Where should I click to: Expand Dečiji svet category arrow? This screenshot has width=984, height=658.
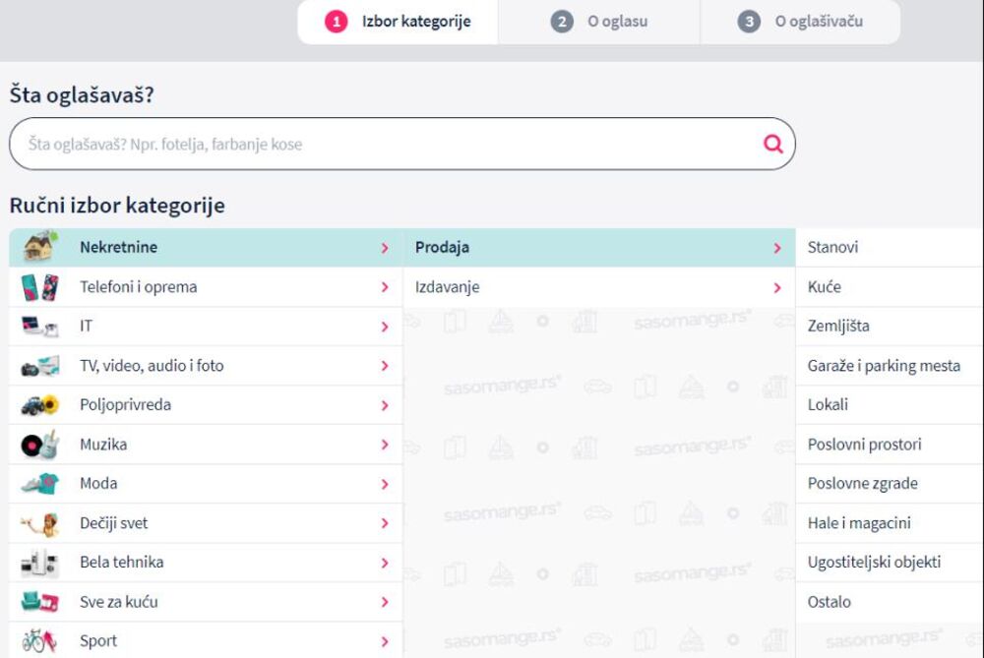tap(385, 524)
